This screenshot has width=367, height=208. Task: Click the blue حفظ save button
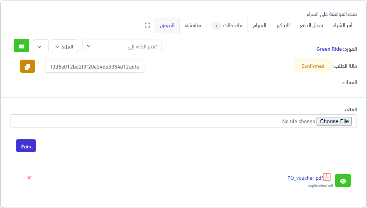point(26,146)
